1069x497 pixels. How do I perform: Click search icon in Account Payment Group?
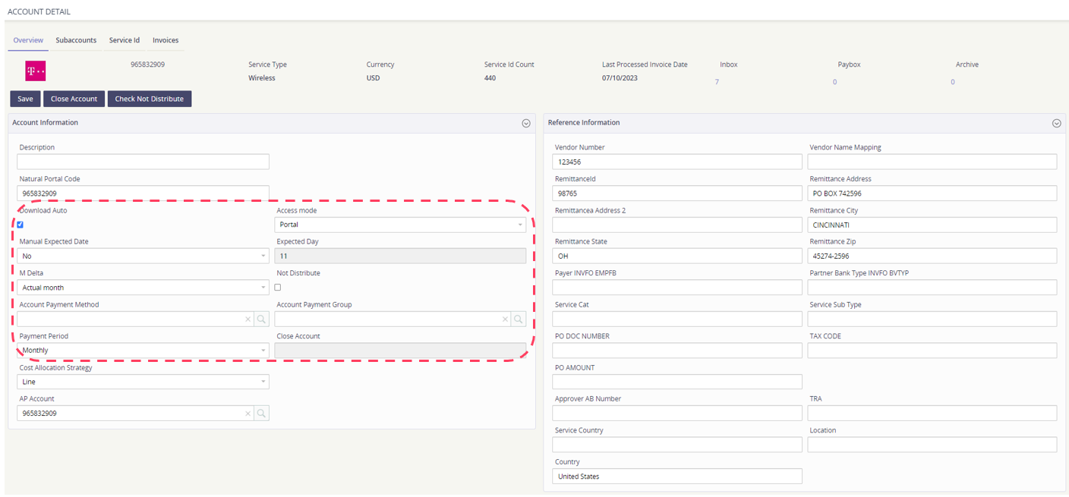(x=519, y=319)
